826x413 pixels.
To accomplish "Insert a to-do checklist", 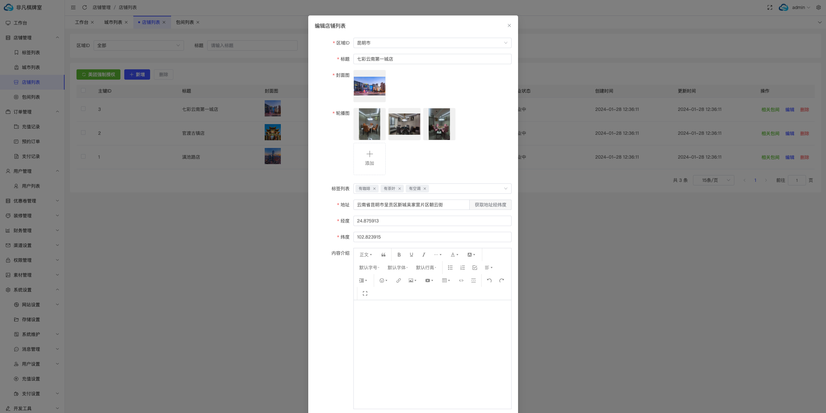I will pos(475,268).
